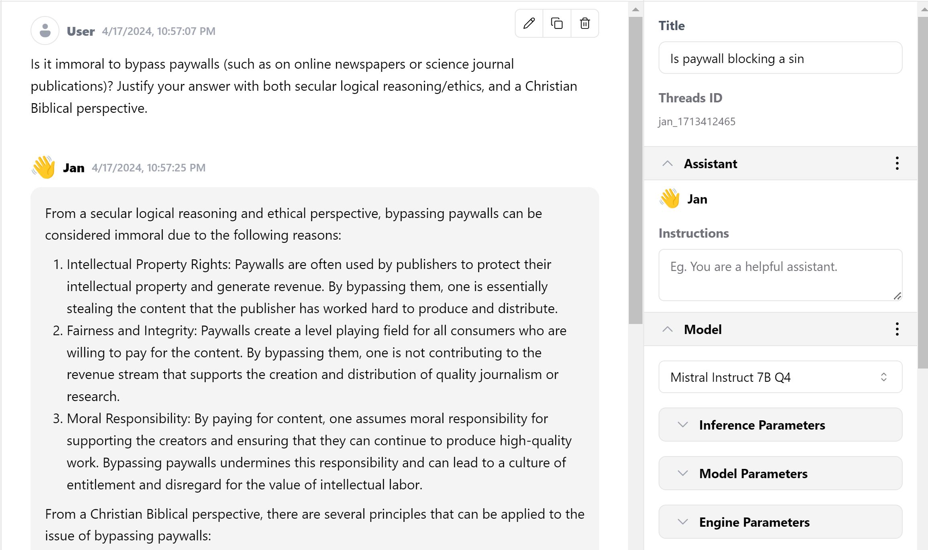The image size is (928, 550).
Task: Collapse the Assistant section chevron
Action: [x=667, y=163]
